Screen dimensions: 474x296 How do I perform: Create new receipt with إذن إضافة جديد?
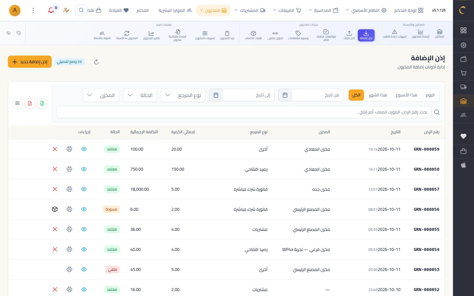pyautogui.click(x=30, y=62)
